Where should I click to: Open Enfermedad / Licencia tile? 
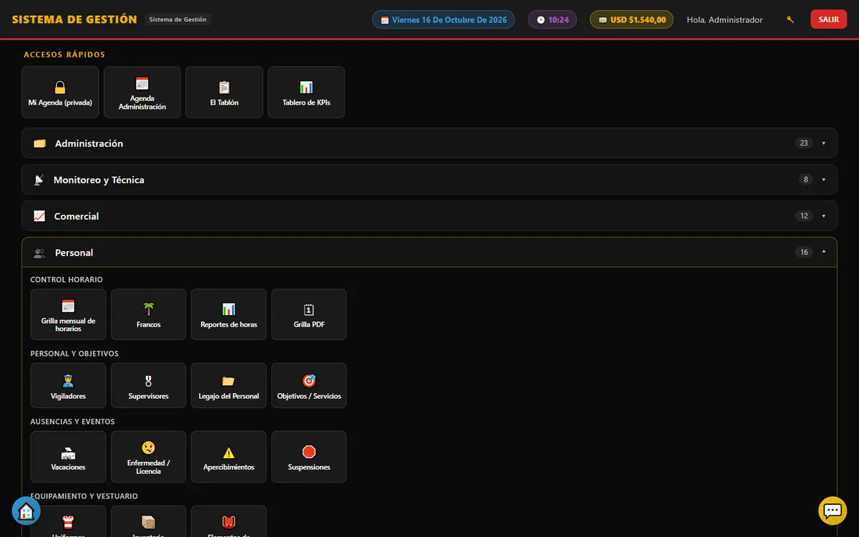click(x=149, y=457)
